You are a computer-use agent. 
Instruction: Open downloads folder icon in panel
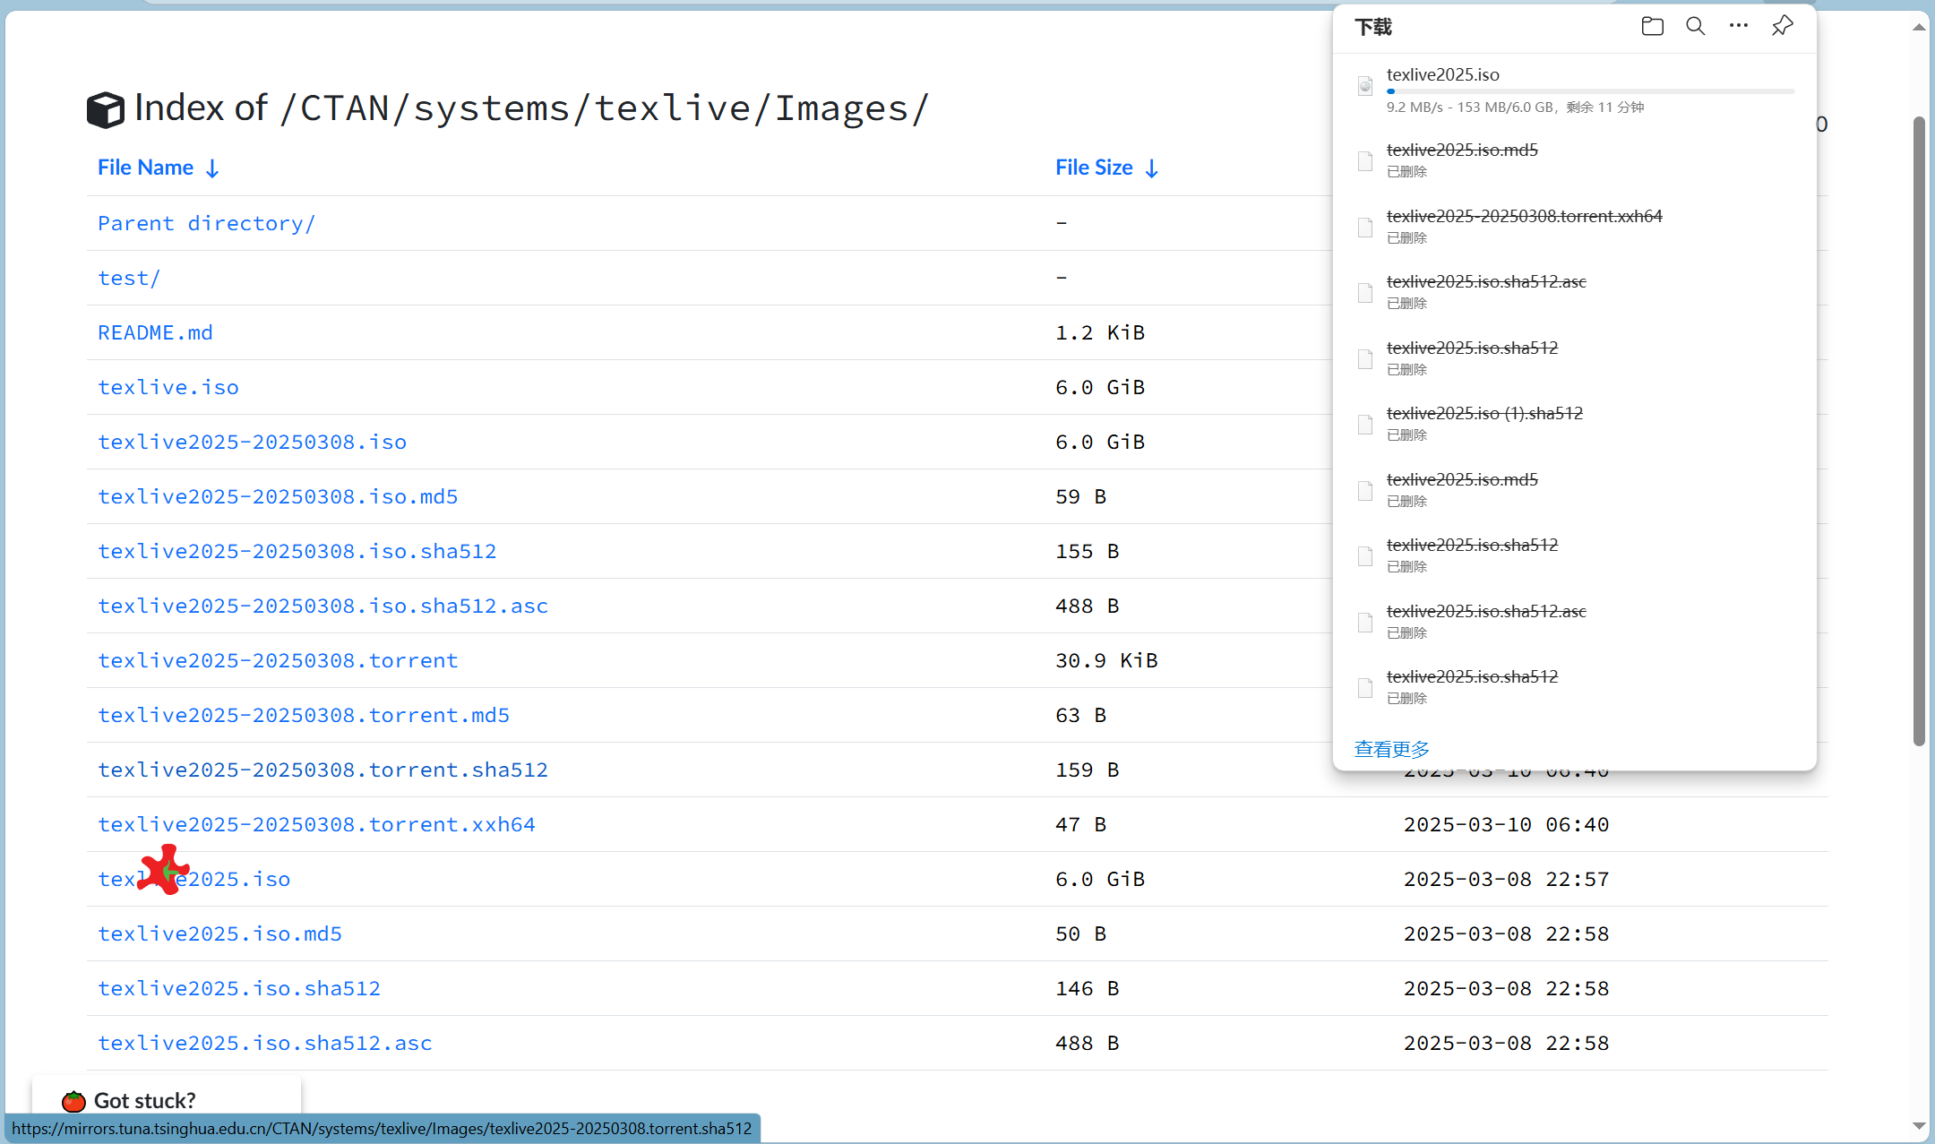1652,26
